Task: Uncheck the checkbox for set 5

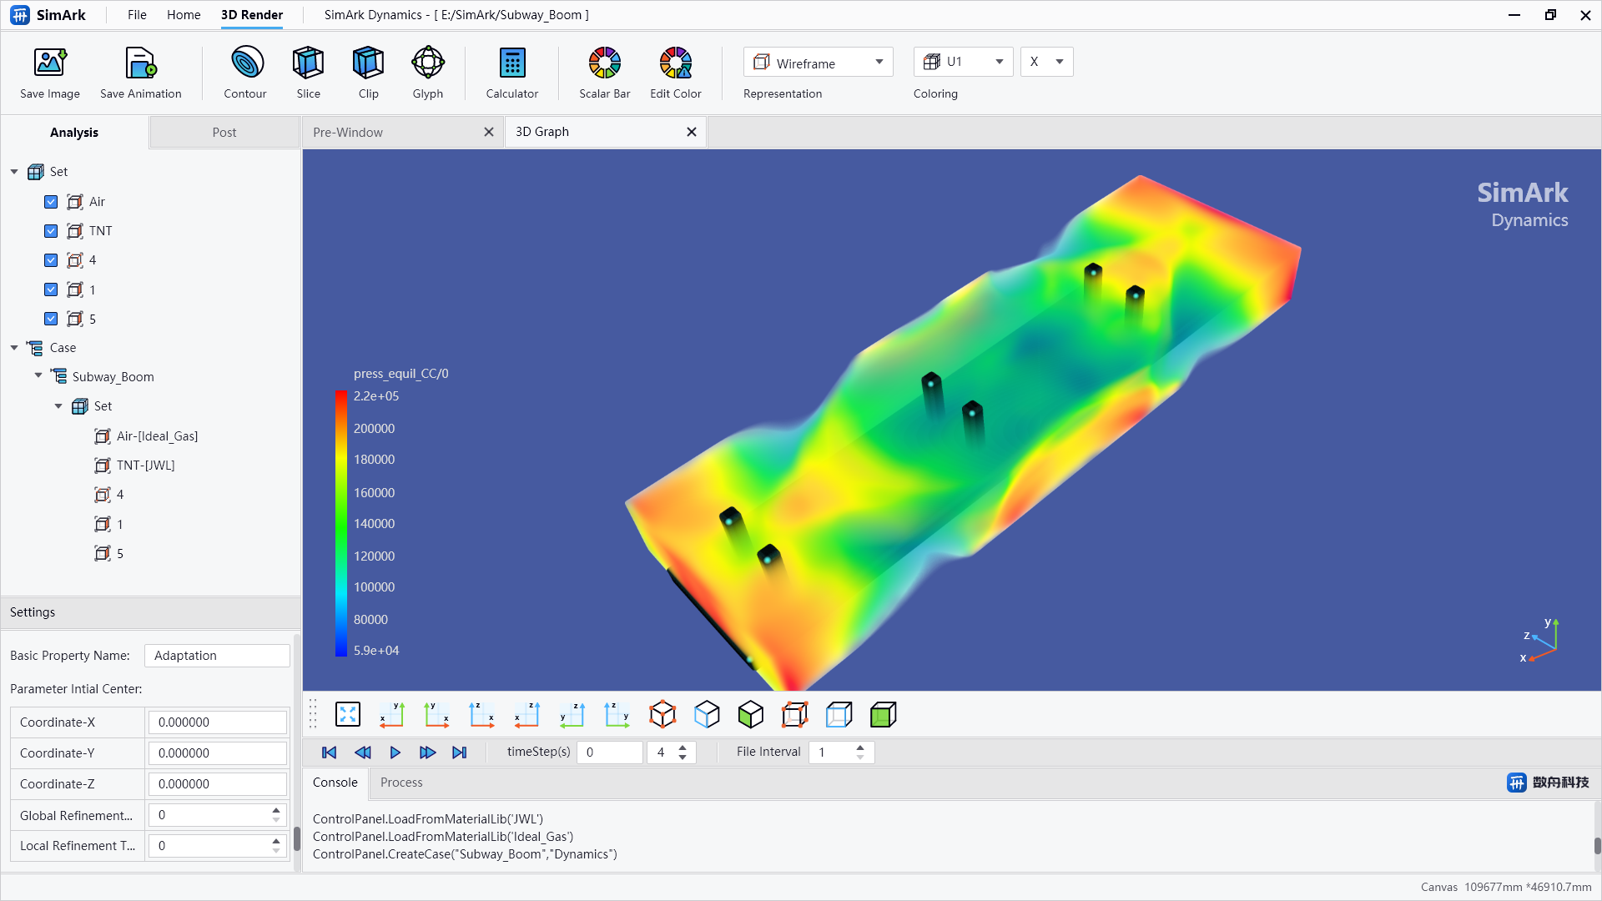Action: [x=51, y=319]
